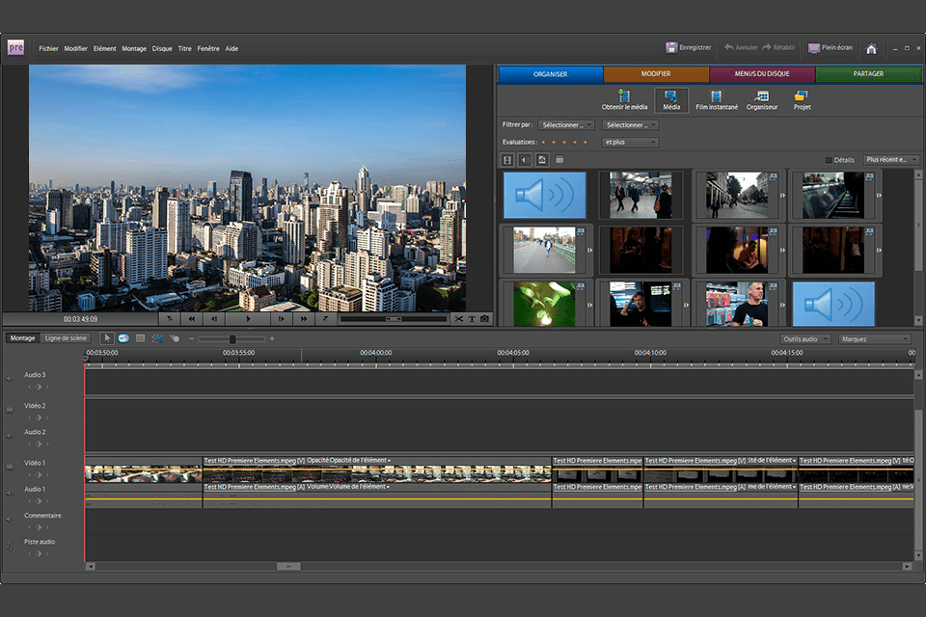This screenshot has height=617, width=926.
Task: Click the scissors split clip icon
Action: point(459,318)
